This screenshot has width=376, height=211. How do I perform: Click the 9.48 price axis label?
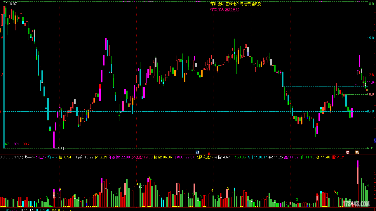370,111
